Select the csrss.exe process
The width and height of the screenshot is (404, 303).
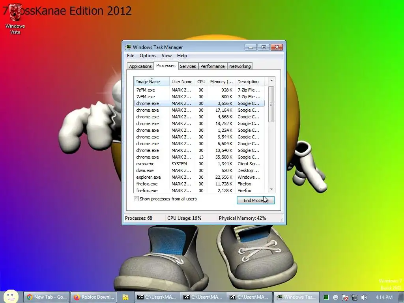tap(199, 164)
